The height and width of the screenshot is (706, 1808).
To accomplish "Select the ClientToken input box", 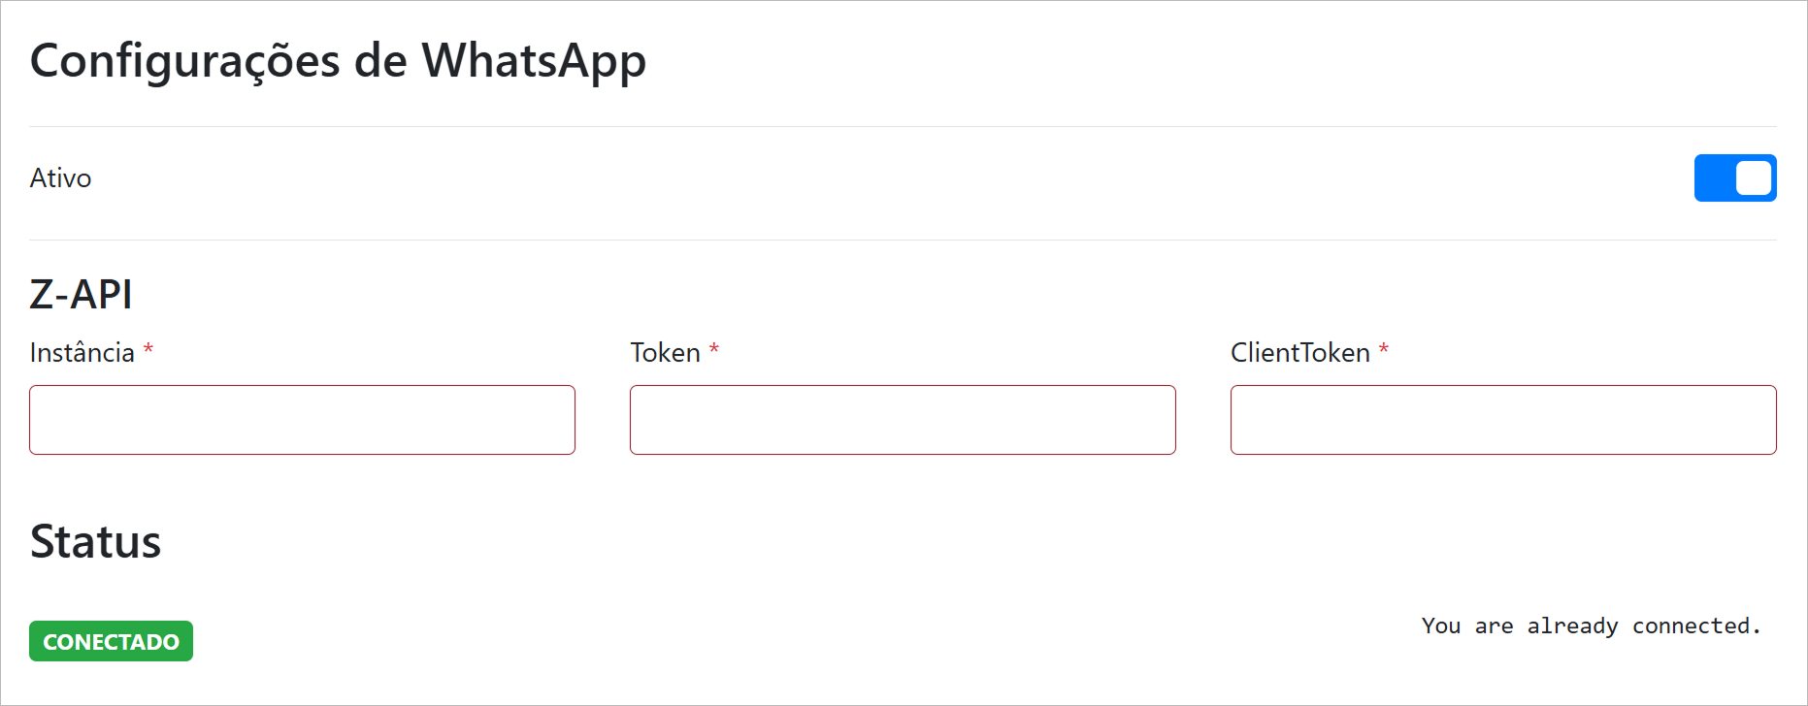I will (1503, 420).
